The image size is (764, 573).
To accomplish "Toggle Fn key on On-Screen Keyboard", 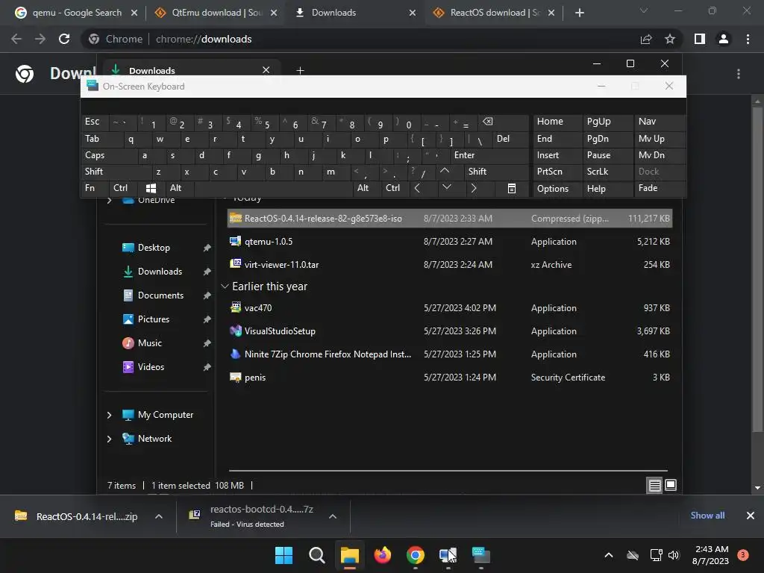I will tap(95, 188).
